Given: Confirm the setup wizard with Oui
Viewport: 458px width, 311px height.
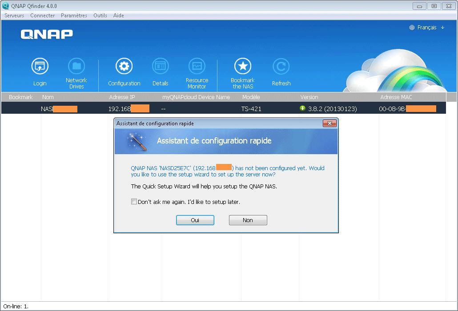Looking at the screenshot, I should coord(195,220).
